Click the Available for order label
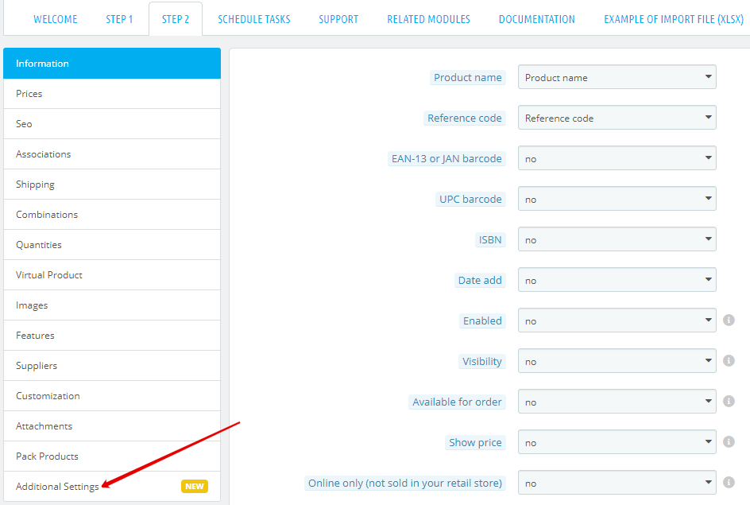The width and height of the screenshot is (750, 505). [x=458, y=402]
